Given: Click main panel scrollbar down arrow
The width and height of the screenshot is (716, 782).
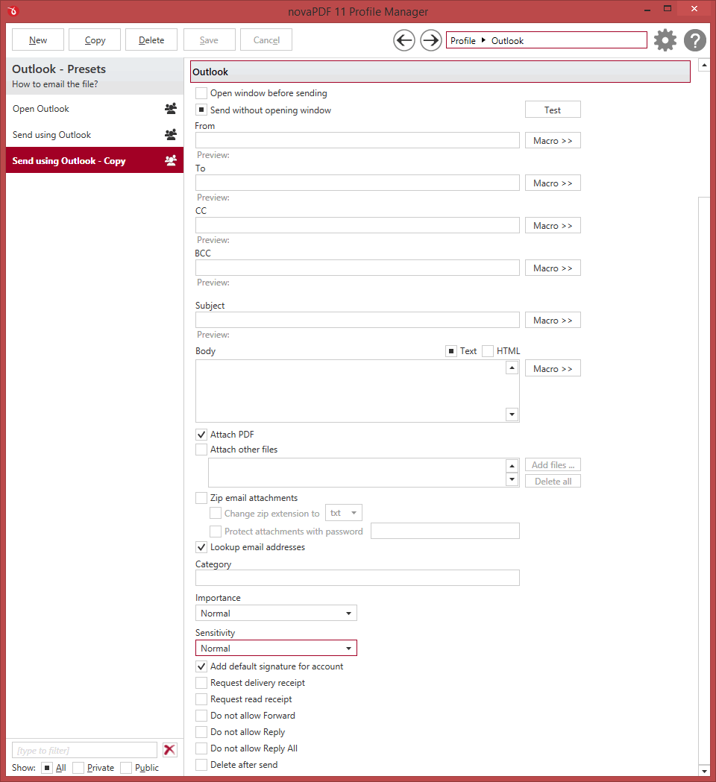Looking at the screenshot, I should (704, 771).
